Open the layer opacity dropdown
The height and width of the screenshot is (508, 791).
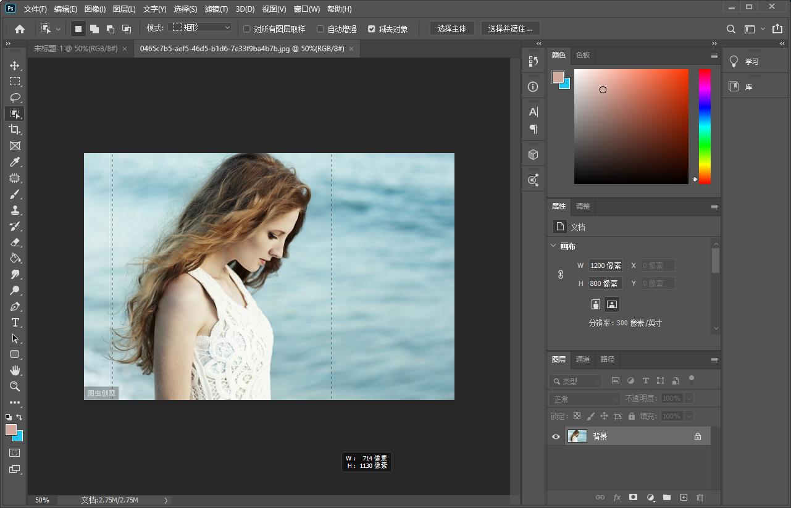pyautogui.click(x=688, y=398)
